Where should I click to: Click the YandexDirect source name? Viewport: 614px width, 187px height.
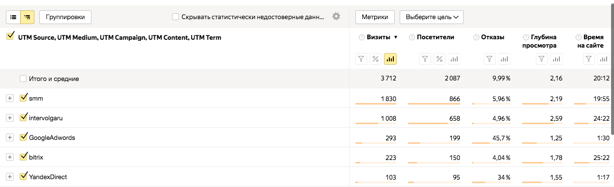[48, 177]
